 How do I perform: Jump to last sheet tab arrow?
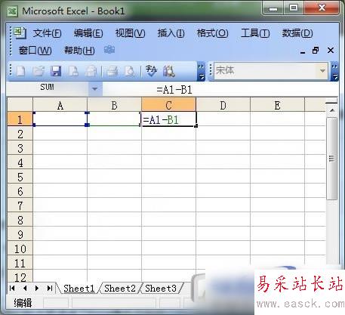tap(50, 288)
